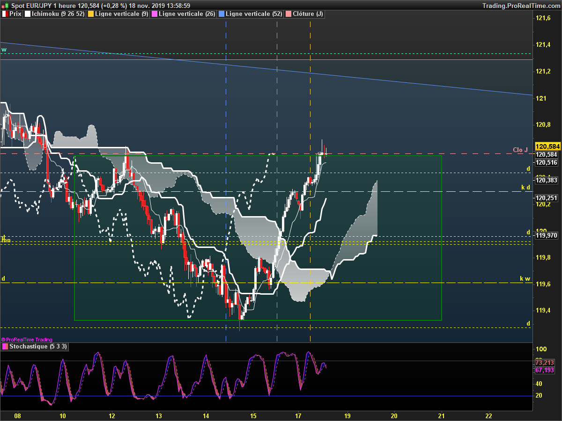
Task: Click the 119,6 price scale value
Action: [x=543, y=284]
